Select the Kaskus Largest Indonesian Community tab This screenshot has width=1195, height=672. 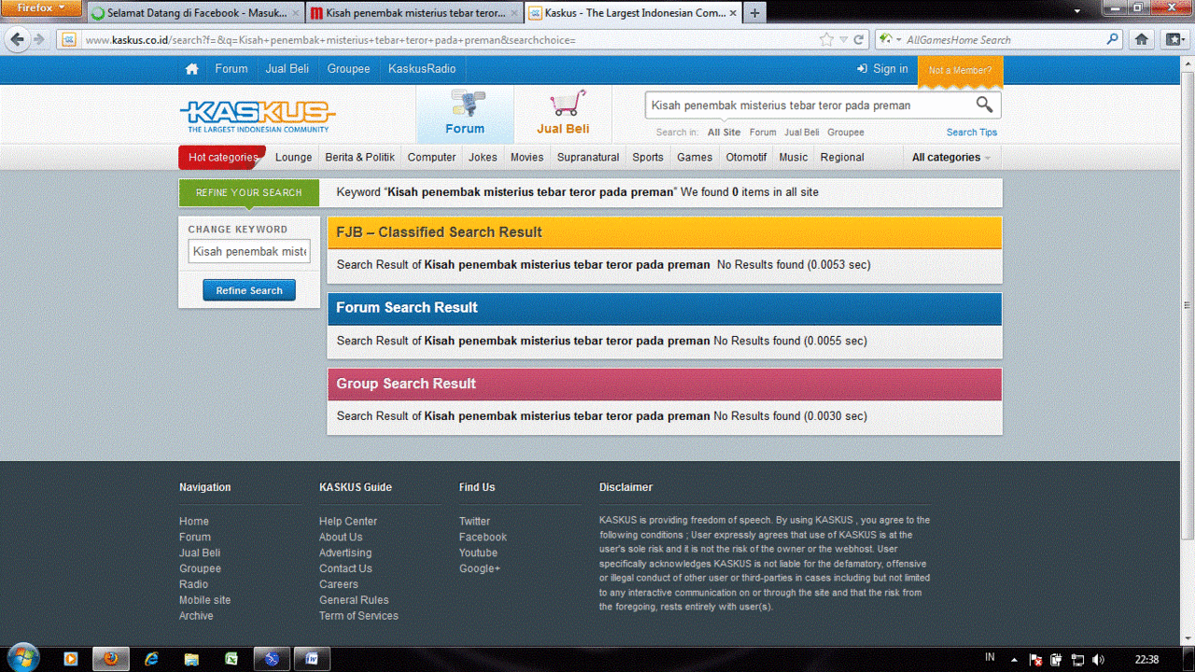click(x=631, y=13)
